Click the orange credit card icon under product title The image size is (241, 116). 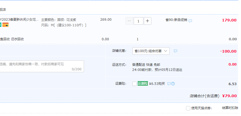tap(6, 25)
